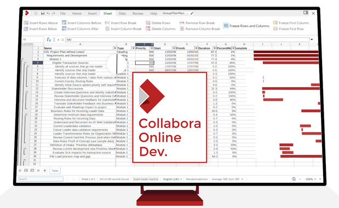Screen dimensions: 339x208
Task: Click formula input showing 500
Action: point(187,39)
